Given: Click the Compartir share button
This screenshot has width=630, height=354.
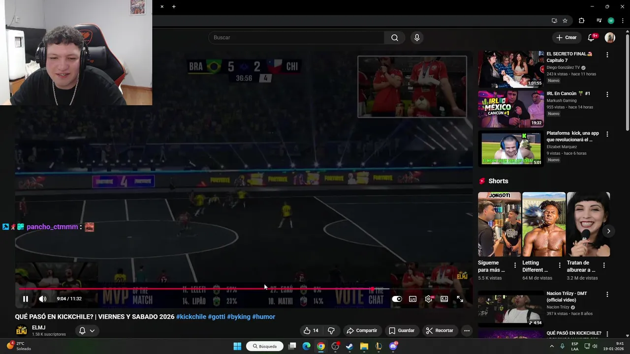Looking at the screenshot, I should pos(362,330).
